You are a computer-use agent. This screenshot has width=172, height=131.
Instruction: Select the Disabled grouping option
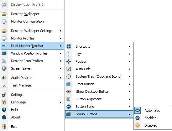[x=153, y=125]
